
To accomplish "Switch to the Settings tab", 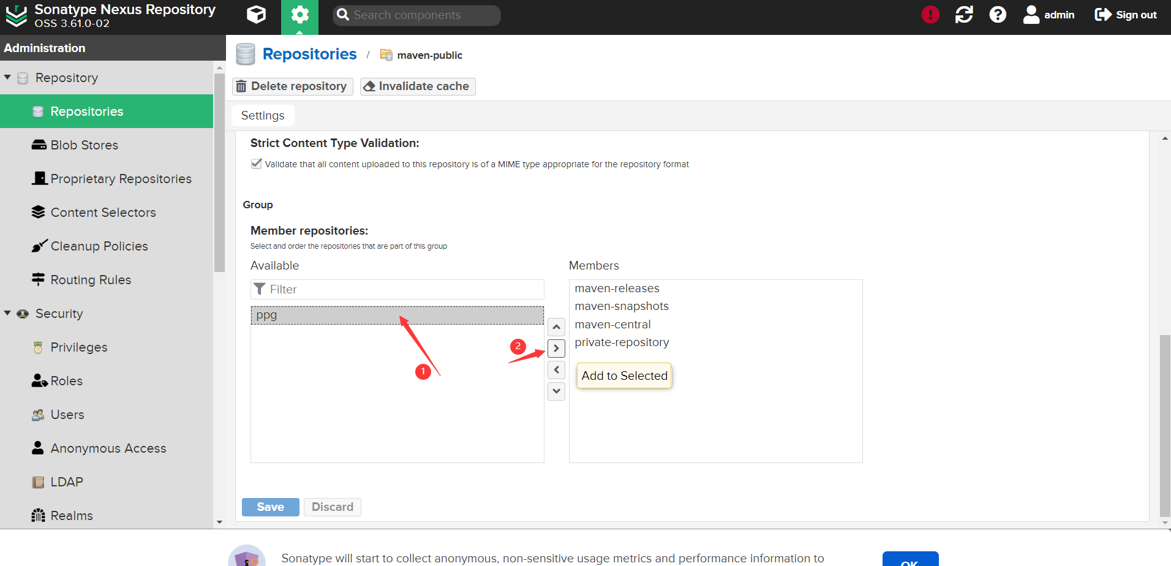I will [263, 116].
